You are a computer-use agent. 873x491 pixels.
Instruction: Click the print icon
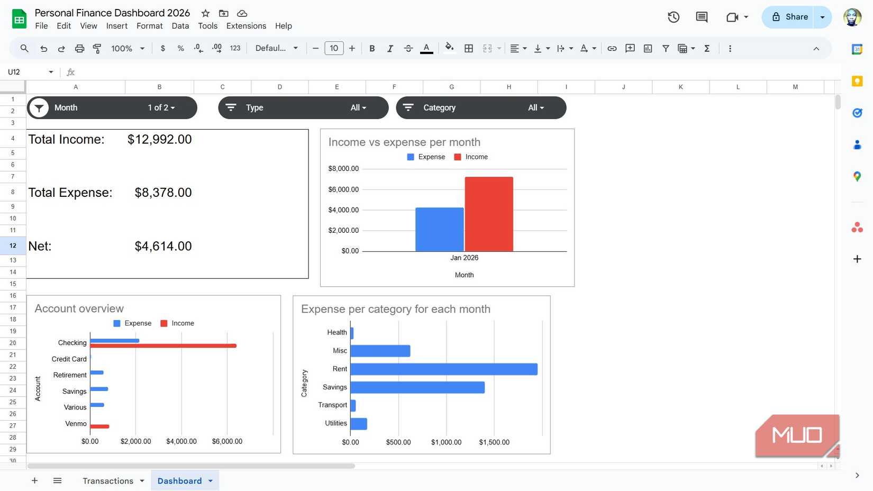[79, 49]
